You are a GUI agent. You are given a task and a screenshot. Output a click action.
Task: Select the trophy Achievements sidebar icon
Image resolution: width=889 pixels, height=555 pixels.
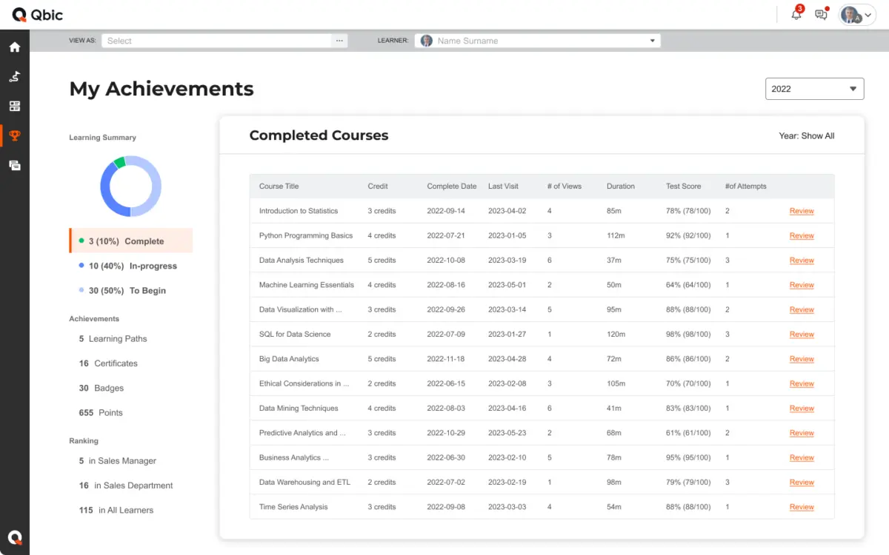pyautogui.click(x=14, y=136)
